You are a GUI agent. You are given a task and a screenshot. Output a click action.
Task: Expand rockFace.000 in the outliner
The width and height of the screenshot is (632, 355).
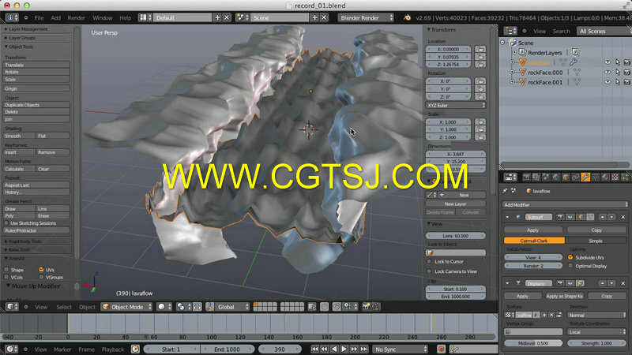click(512, 73)
